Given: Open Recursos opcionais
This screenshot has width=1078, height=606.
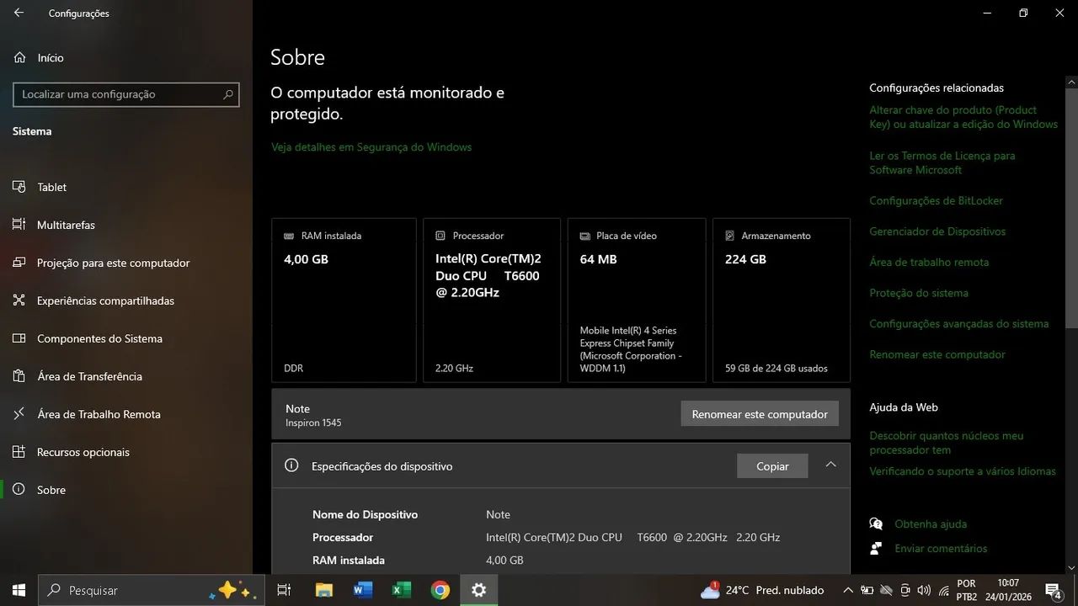Looking at the screenshot, I should (x=83, y=452).
